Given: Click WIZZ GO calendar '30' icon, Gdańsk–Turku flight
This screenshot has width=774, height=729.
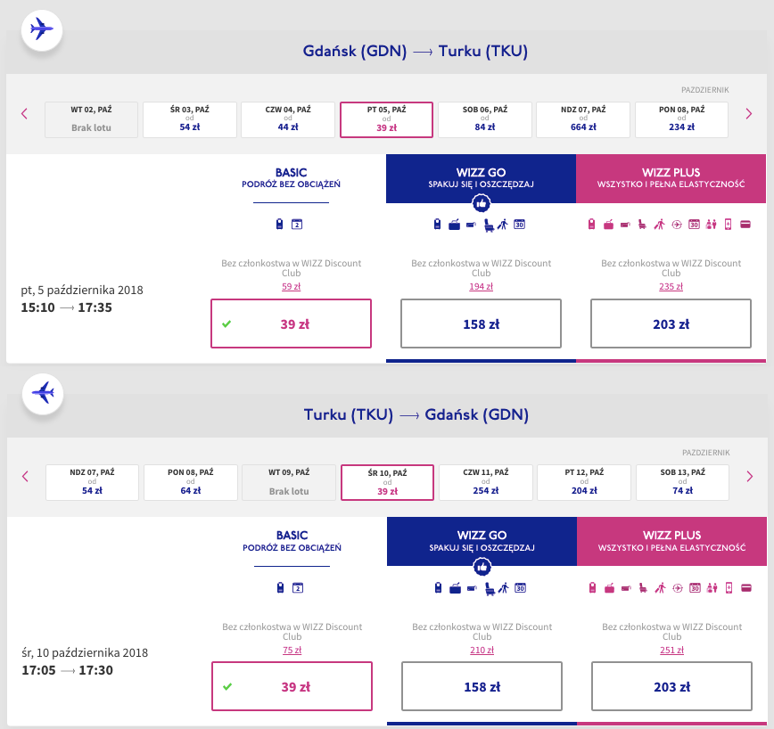Looking at the screenshot, I should [x=519, y=225].
